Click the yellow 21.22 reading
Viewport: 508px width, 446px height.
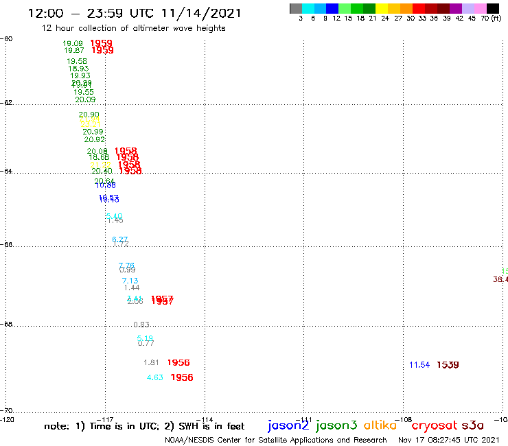click(x=100, y=165)
